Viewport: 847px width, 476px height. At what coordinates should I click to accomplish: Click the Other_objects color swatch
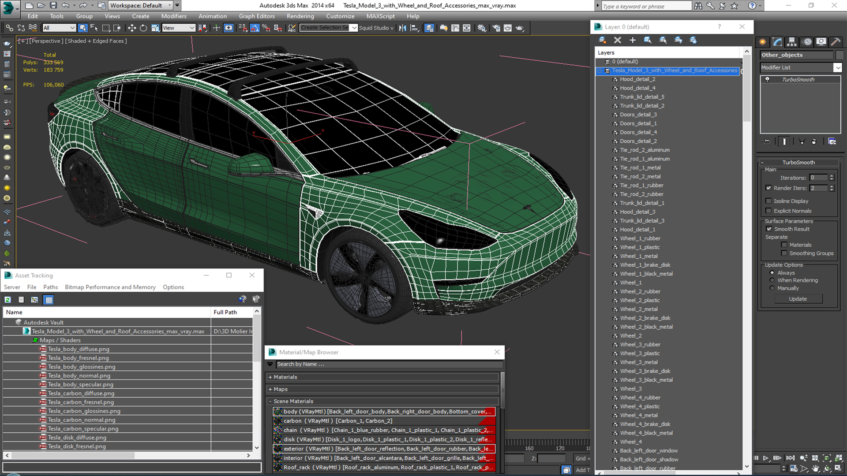click(x=839, y=55)
